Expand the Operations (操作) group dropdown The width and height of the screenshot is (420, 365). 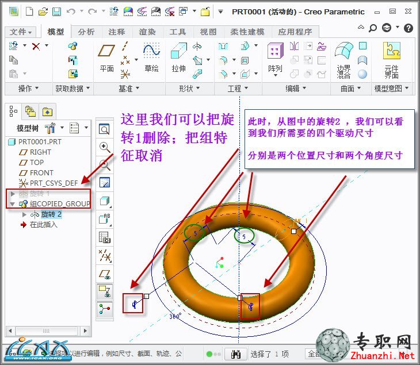(28, 89)
